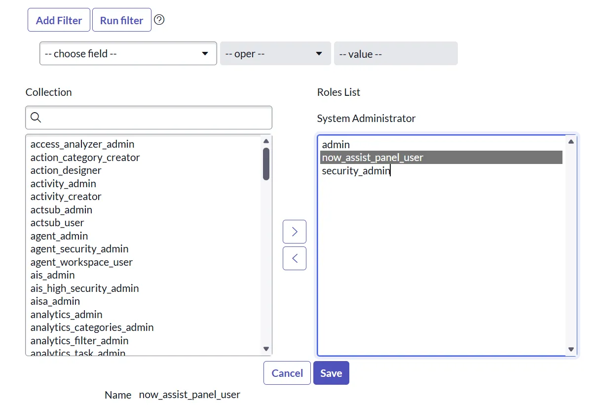The height and width of the screenshot is (406, 598).
Task: Open the choose field dropdown
Action: click(128, 53)
